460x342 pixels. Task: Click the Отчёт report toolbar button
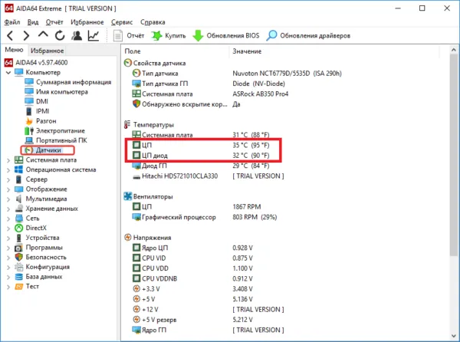[x=129, y=36]
